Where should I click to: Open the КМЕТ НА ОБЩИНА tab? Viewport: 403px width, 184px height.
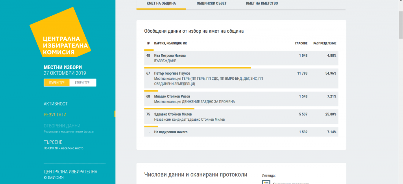point(161,4)
